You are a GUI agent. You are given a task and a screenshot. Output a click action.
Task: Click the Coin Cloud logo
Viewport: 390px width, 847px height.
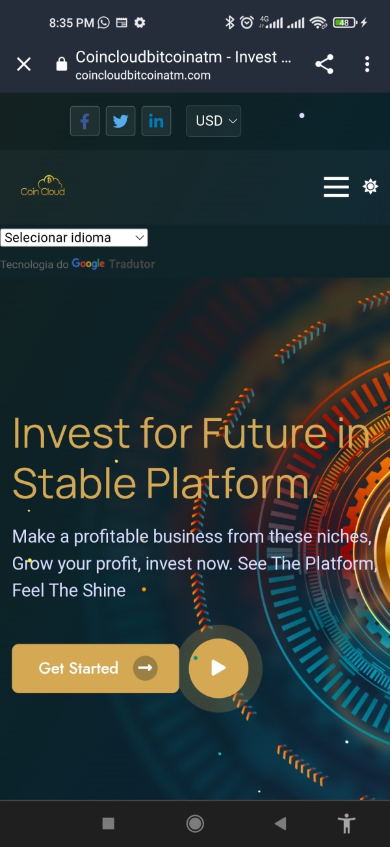(43, 186)
